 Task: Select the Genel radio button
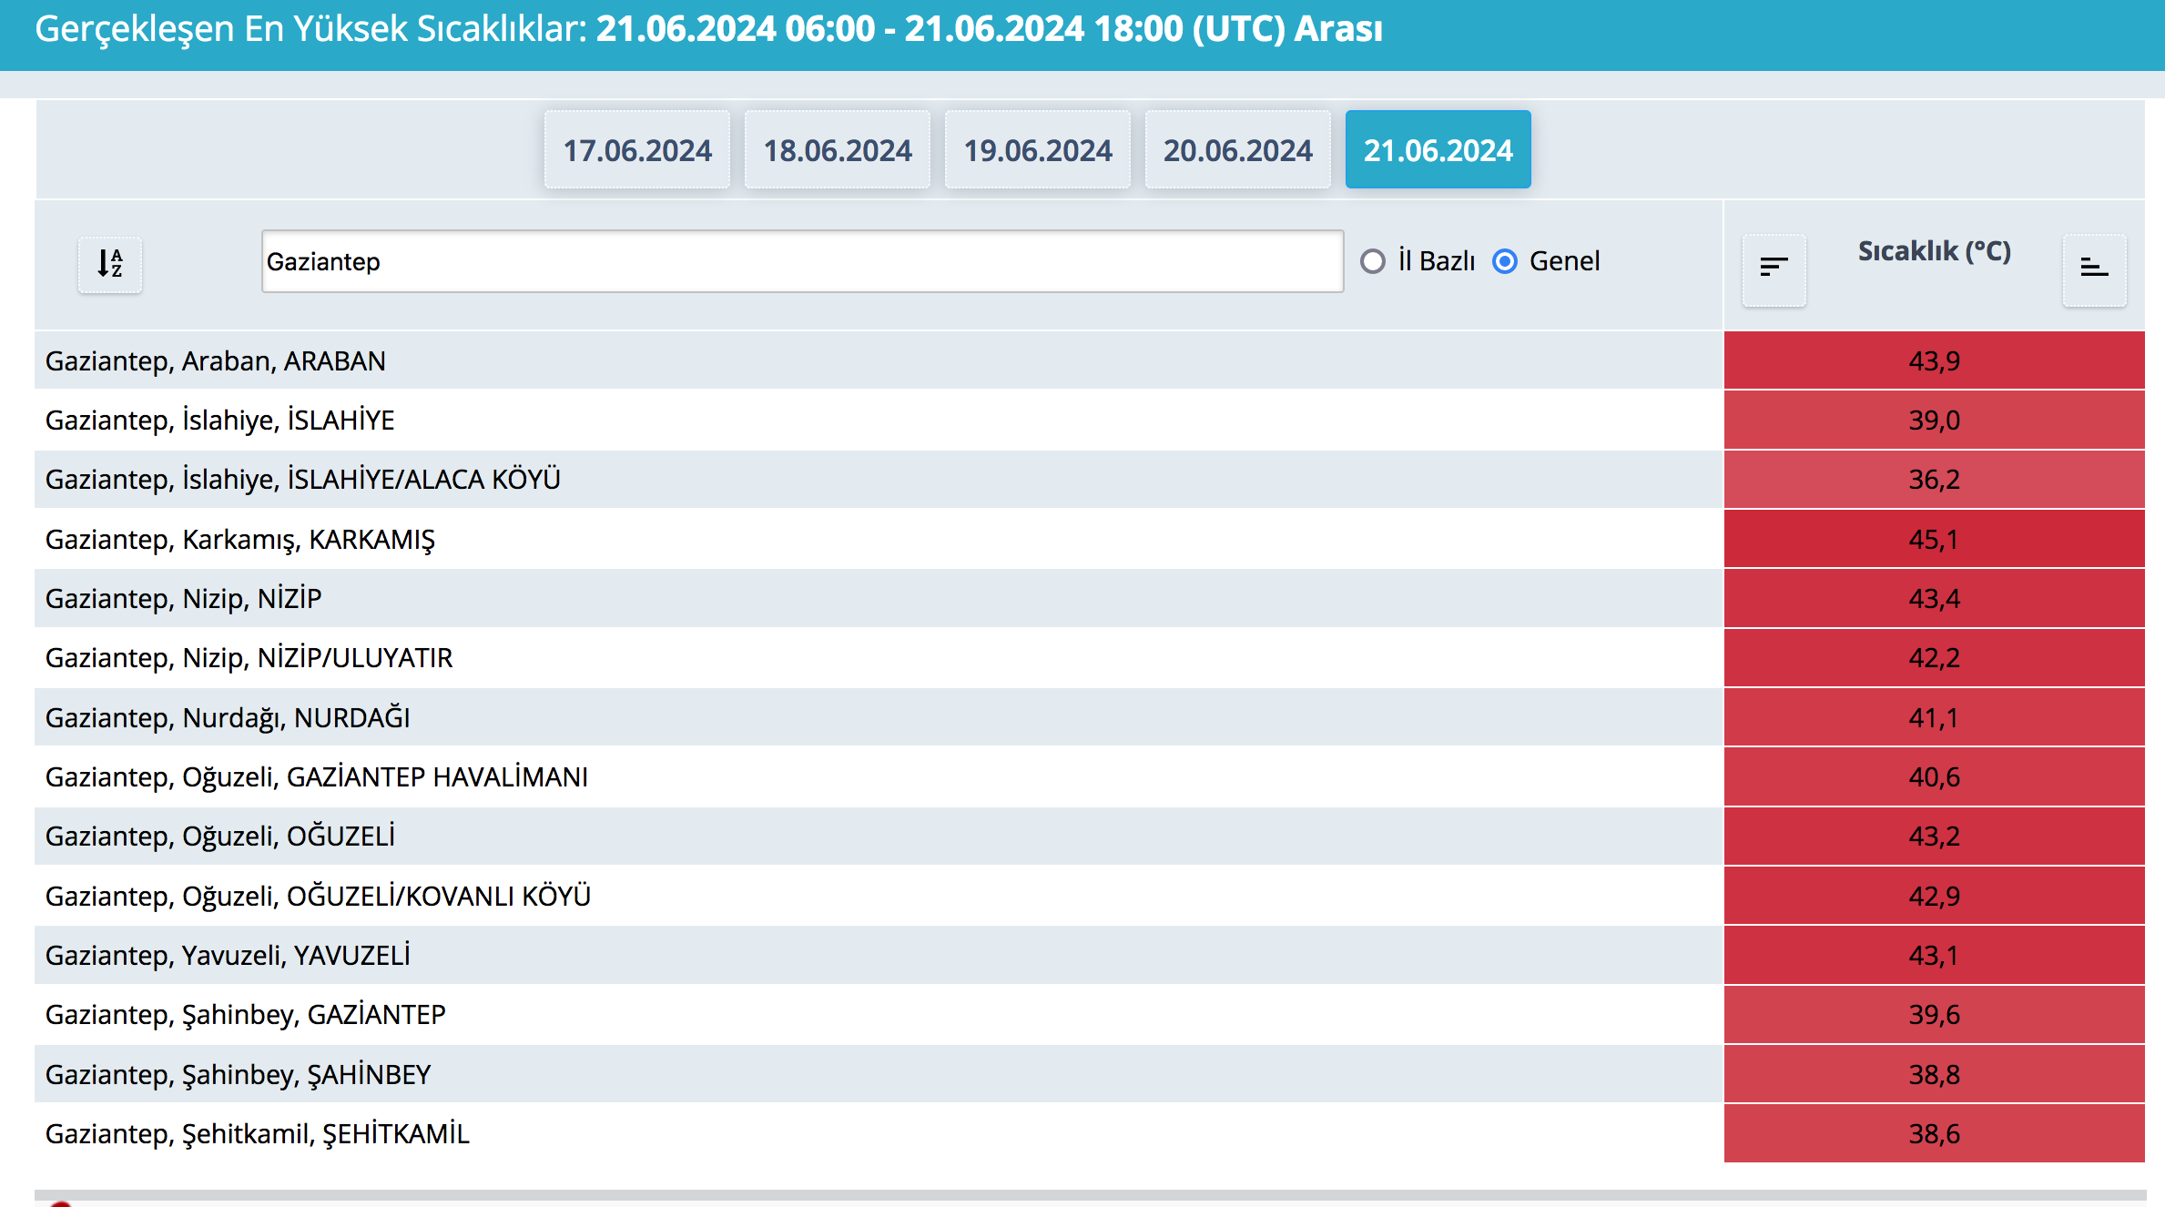click(1505, 262)
